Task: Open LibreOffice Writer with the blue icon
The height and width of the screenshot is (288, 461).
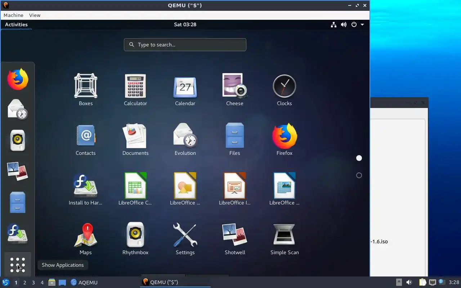Action: click(285, 189)
